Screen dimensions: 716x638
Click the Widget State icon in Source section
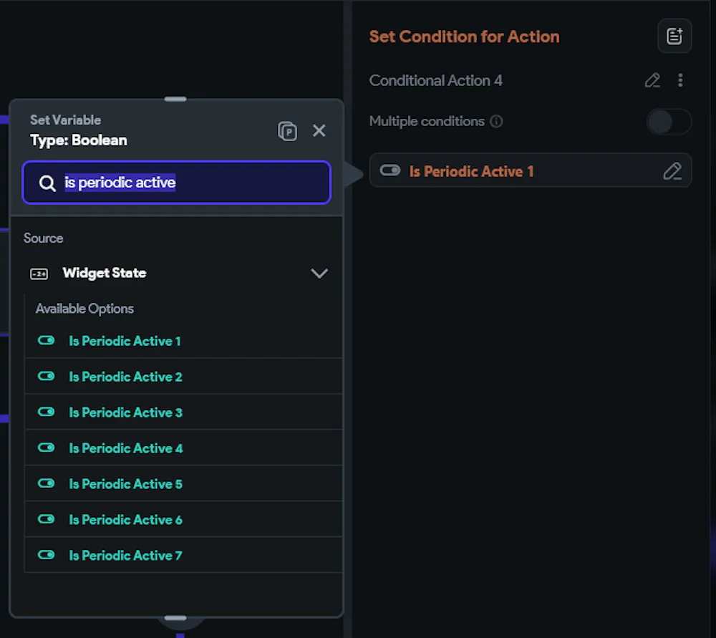[x=39, y=274]
